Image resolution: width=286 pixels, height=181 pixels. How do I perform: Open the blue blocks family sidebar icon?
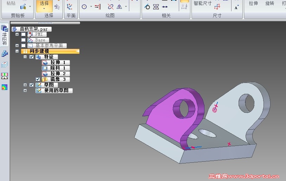[x=5, y=54]
